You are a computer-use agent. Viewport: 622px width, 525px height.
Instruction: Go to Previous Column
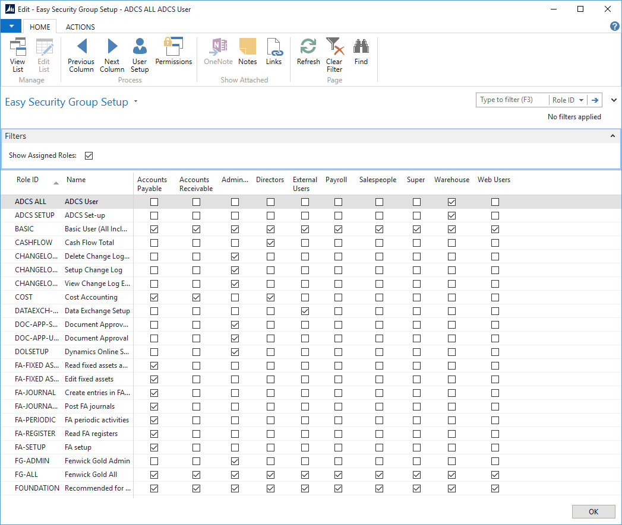[81, 55]
